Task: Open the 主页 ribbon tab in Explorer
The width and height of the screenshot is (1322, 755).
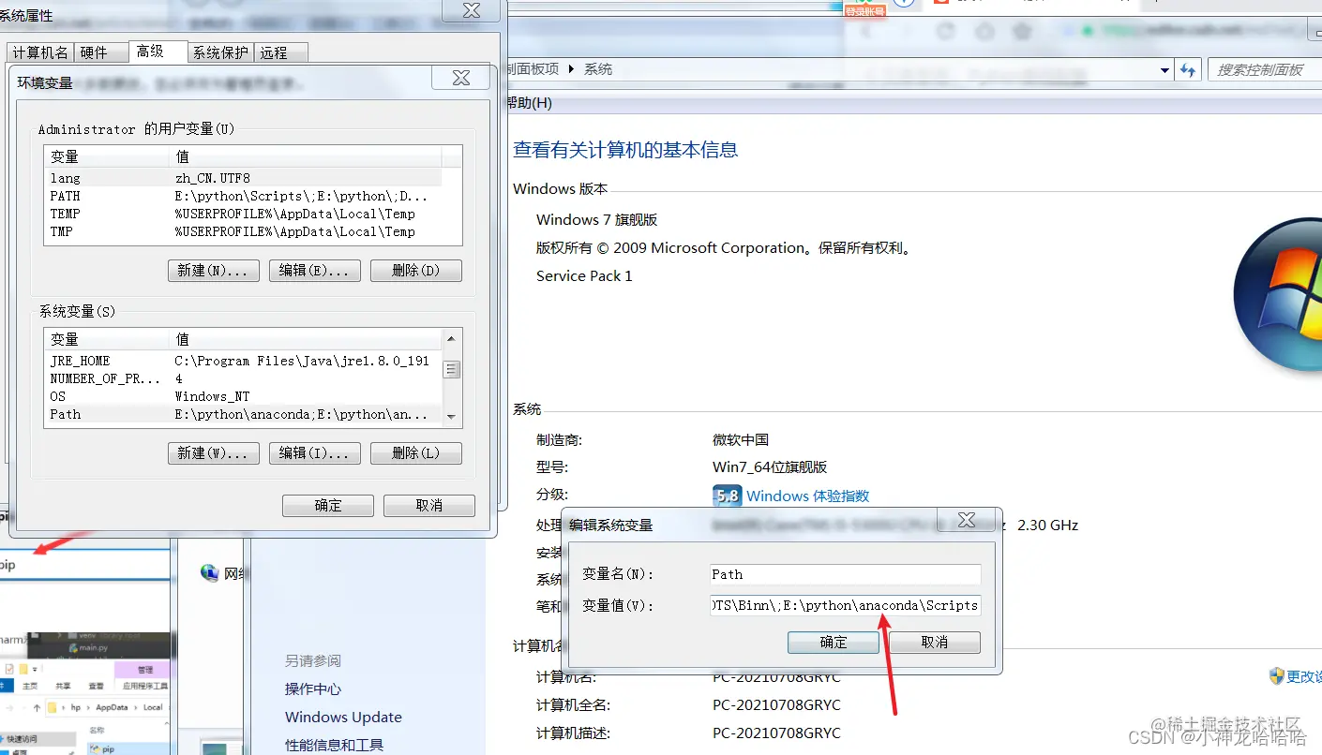Action: point(30,686)
